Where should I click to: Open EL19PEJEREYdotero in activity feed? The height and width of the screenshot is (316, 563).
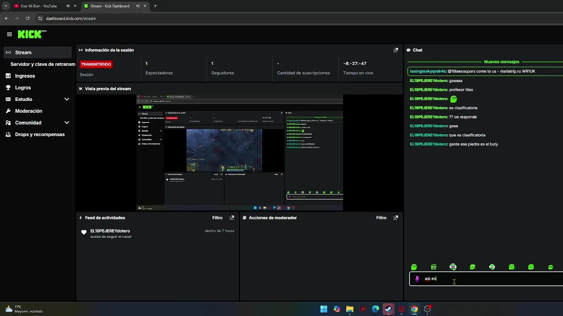110,231
